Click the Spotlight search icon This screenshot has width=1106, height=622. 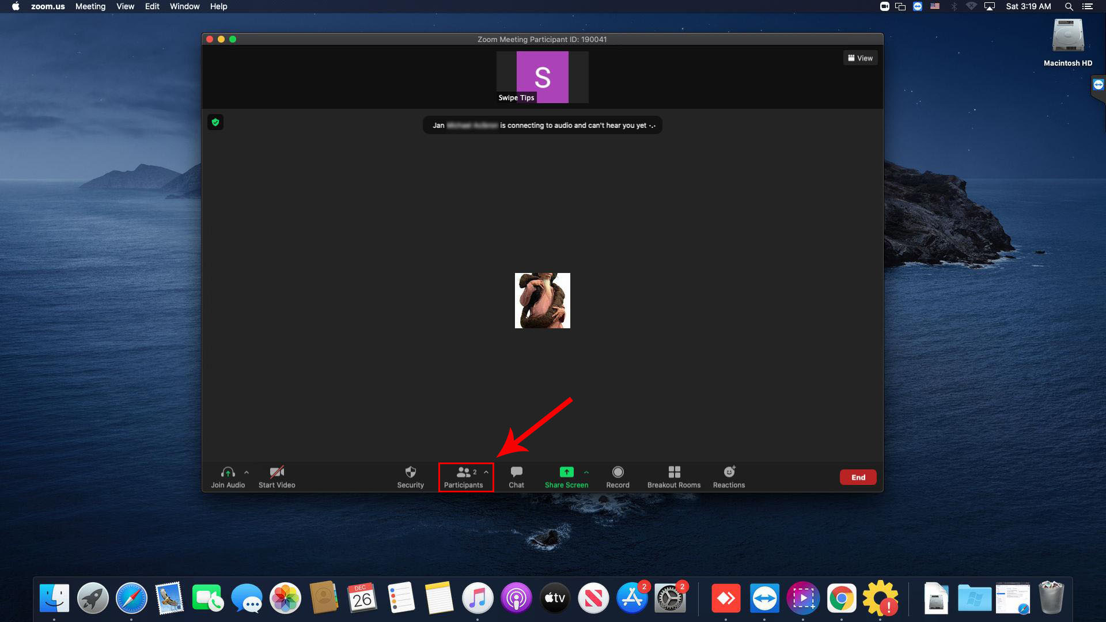(x=1069, y=6)
